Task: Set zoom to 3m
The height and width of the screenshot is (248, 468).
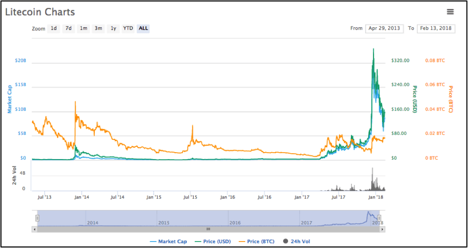Action: point(98,28)
